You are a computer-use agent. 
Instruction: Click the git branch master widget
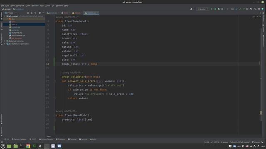tap(256, 142)
